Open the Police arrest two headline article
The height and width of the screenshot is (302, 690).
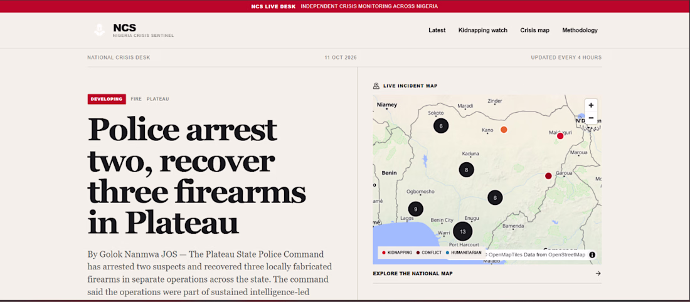[197, 176]
